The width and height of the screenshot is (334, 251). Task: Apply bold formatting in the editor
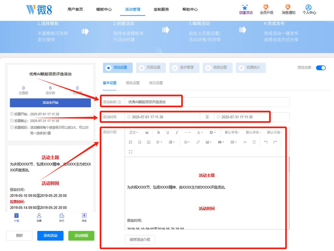[159, 133]
